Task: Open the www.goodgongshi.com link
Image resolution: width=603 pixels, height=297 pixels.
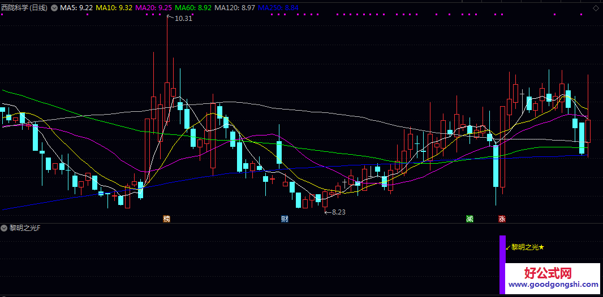Action: tap(553, 285)
